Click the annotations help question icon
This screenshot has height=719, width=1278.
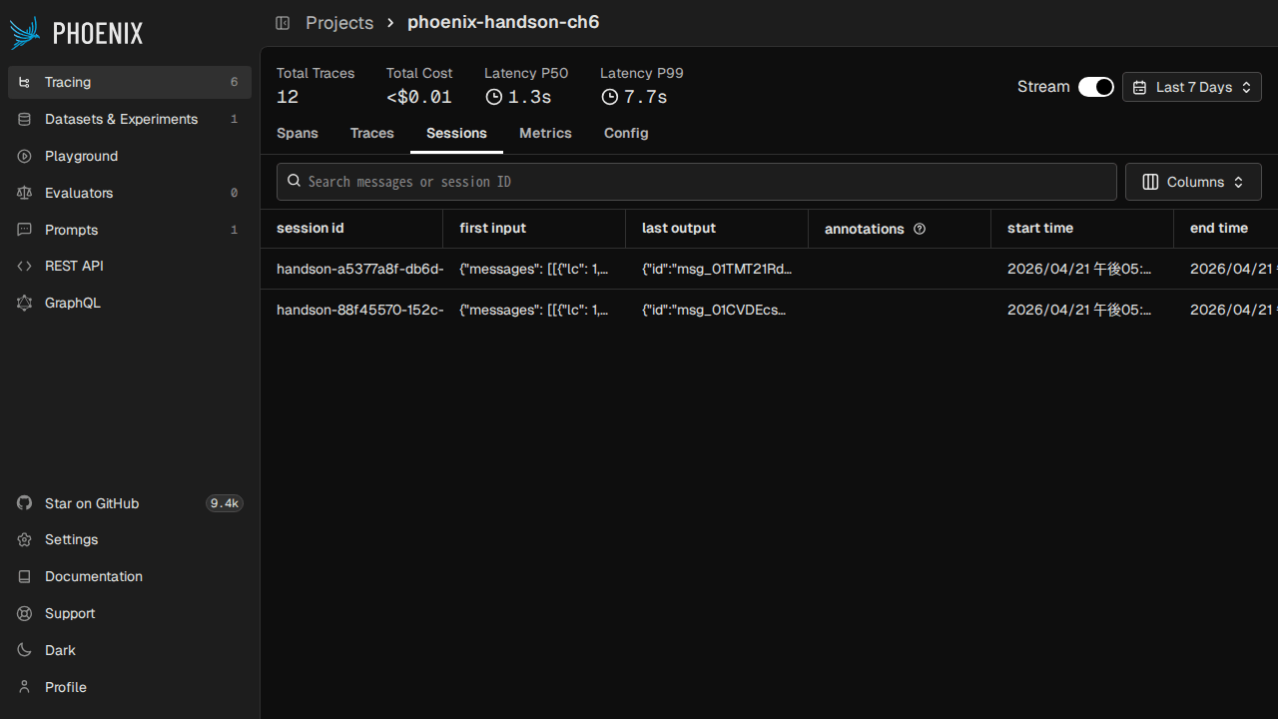(920, 229)
